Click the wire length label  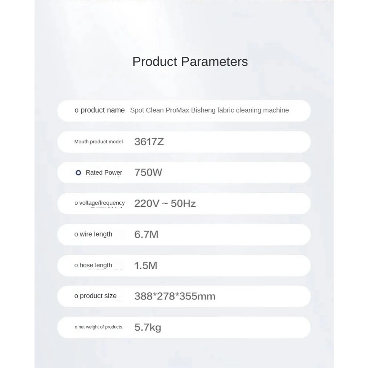(96, 234)
